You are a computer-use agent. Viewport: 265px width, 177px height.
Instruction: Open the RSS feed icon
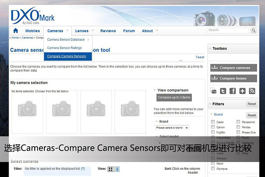pos(252,91)
